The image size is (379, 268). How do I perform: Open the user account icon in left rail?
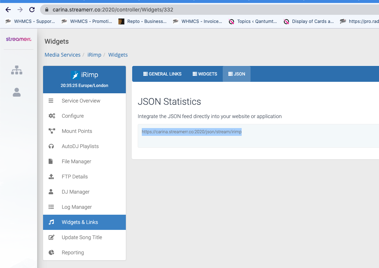pyautogui.click(x=17, y=92)
